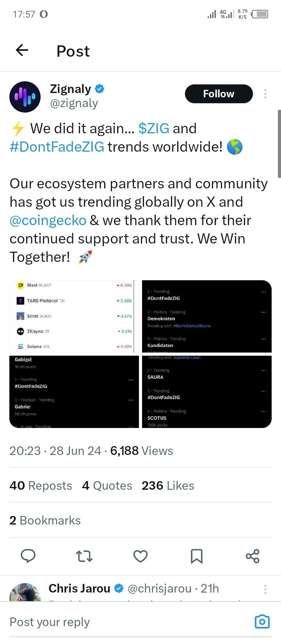Like the post with heart icon
The width and height of the screenshot is (281, 641).
140,556
